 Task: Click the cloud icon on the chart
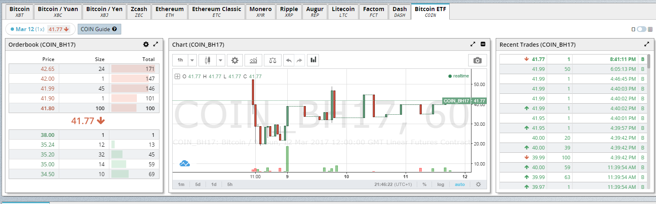point(185,163)
